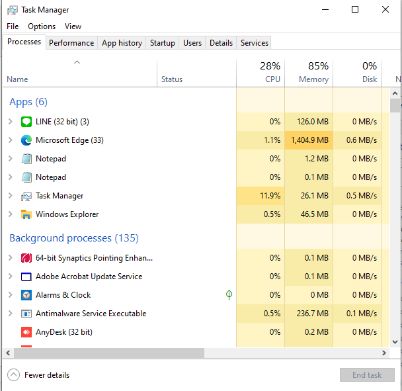This screenshot has width=402, height=391.
Task: Expand the Microsoft Edge (33) process group
Action: click(11, 140)
